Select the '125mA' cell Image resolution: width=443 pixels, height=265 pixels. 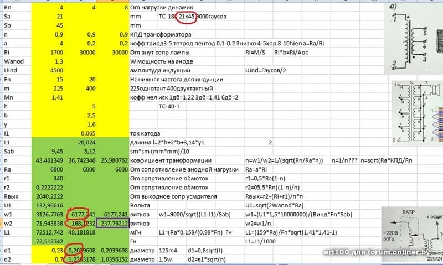(168, 250)
